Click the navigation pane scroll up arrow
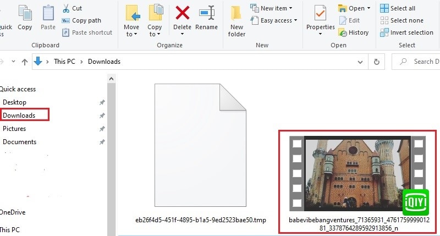The height and width of the screenshot is (236, 440). click(x=112, y=79)
